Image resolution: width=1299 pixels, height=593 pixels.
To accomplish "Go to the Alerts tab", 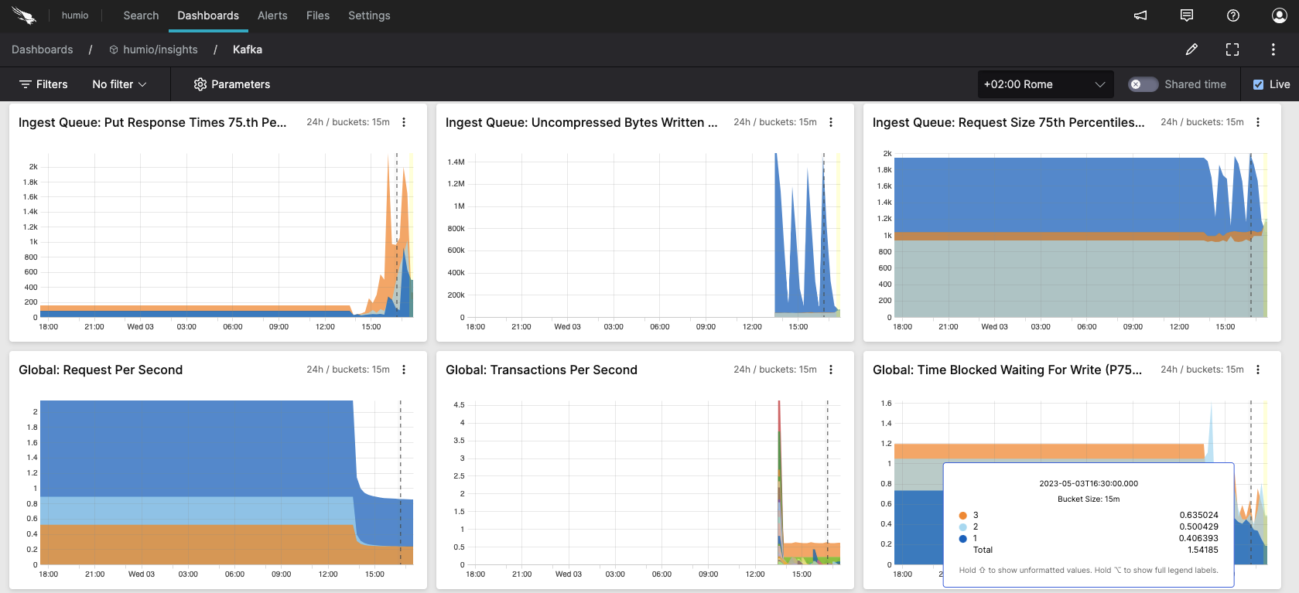I will pyautogui.click(x=272, y=15).
